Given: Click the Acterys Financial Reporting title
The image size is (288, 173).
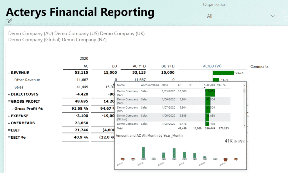Looking at the screenshot, I should click(80, 12).
